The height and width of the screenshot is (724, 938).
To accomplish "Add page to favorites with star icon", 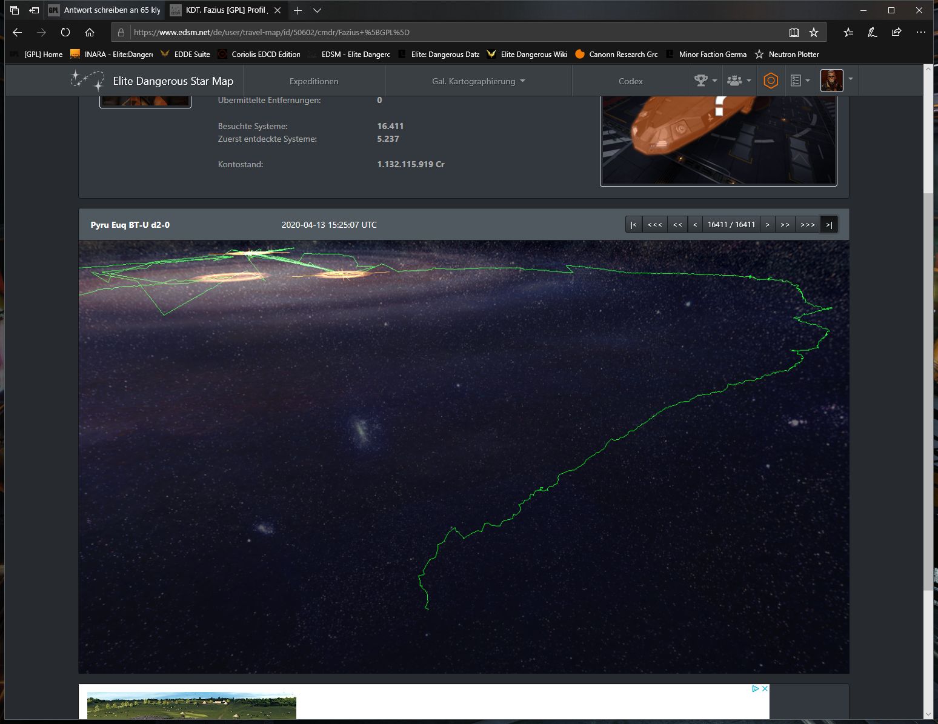I will point(814,32).
